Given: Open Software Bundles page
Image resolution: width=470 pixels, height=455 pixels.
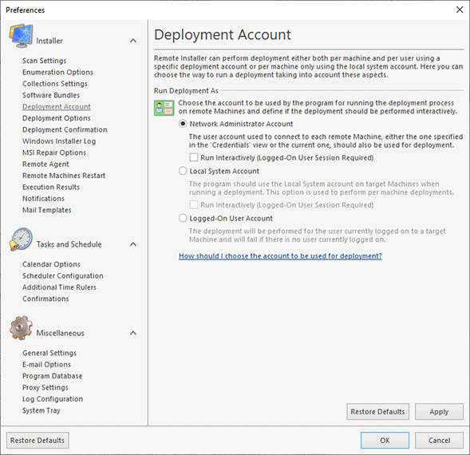Looking at the screenshot, I should coord(51,95).
